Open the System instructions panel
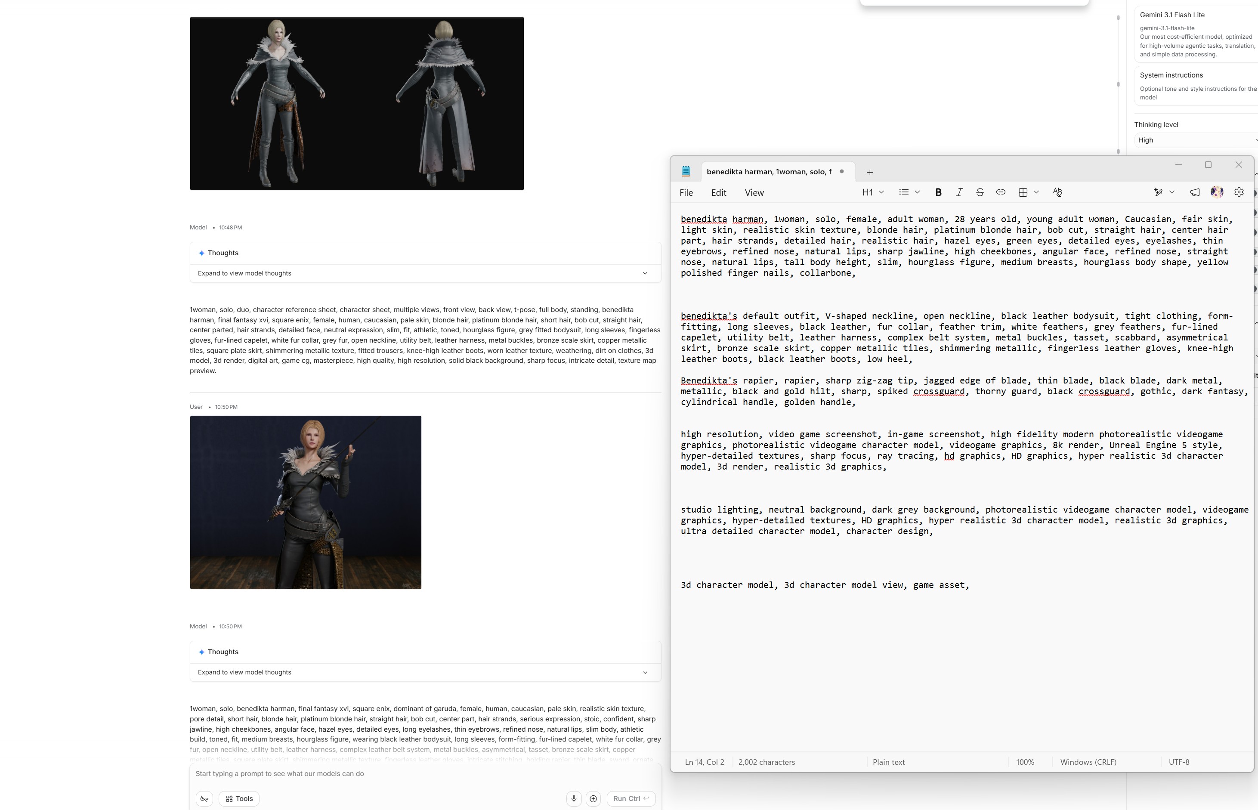This screenshot has height=810, width=1258. tap(1196, 86)
